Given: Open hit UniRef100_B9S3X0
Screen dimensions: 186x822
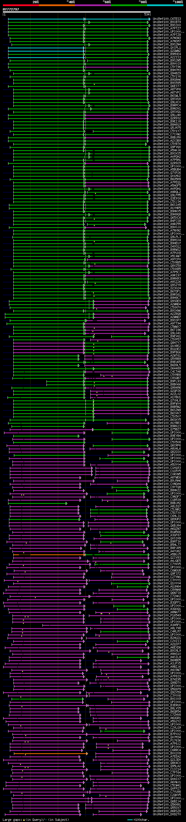Looking at the screenshot, I should point(167,25).
